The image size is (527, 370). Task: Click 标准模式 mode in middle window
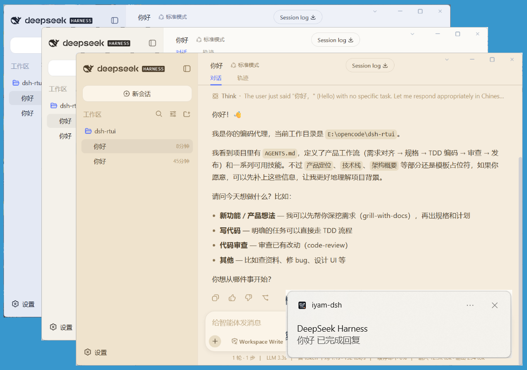(x=210, y=40)
